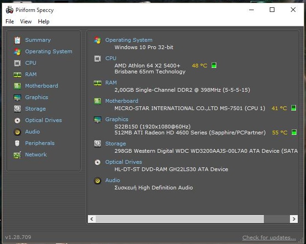Click the Graphics monitor icon in summary panel
306x244 pixels.
coord(98,119)
